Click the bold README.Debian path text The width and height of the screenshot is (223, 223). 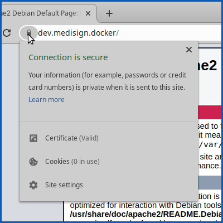146,214
